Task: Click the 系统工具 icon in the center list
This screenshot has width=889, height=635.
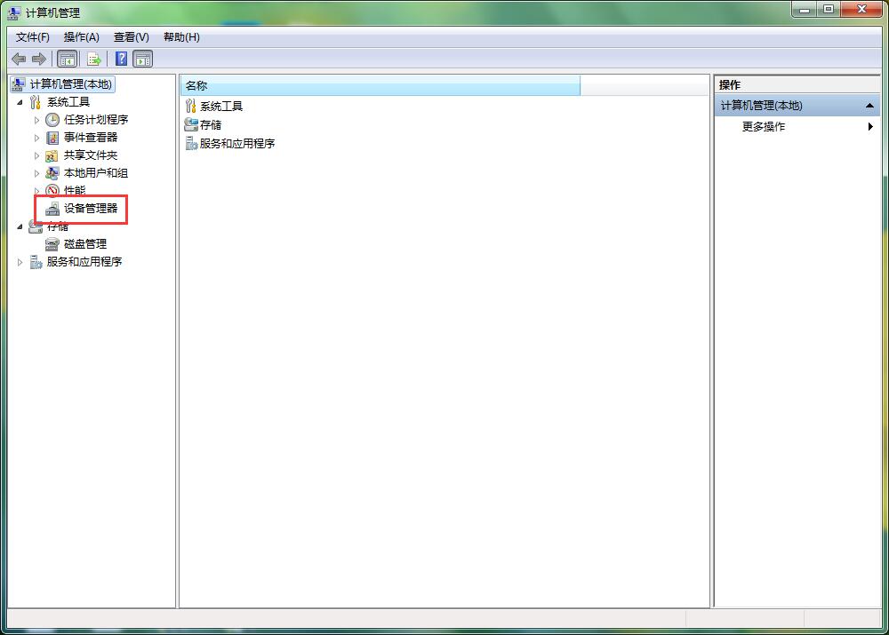Action: [x=190, y=107]
